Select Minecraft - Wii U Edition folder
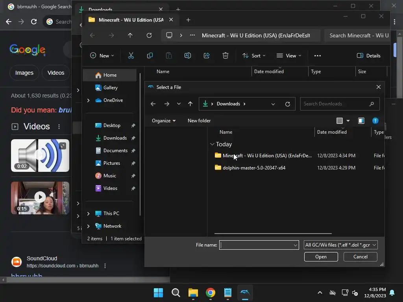 tap(263, 156)
